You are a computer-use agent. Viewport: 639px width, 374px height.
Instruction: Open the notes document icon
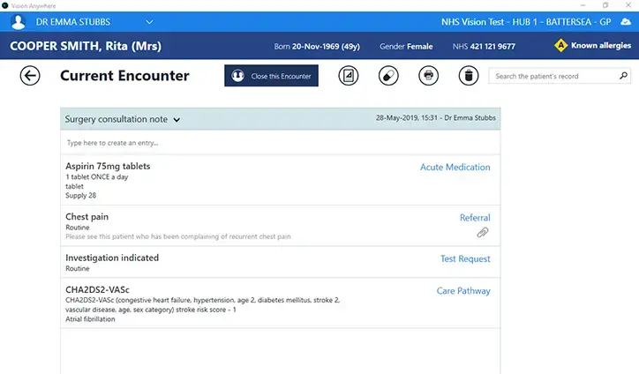(348, 76)
